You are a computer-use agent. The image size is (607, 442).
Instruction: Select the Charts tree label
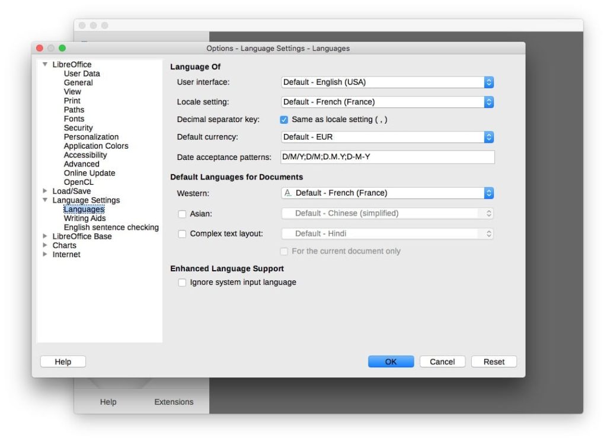[x=64, y=245]
